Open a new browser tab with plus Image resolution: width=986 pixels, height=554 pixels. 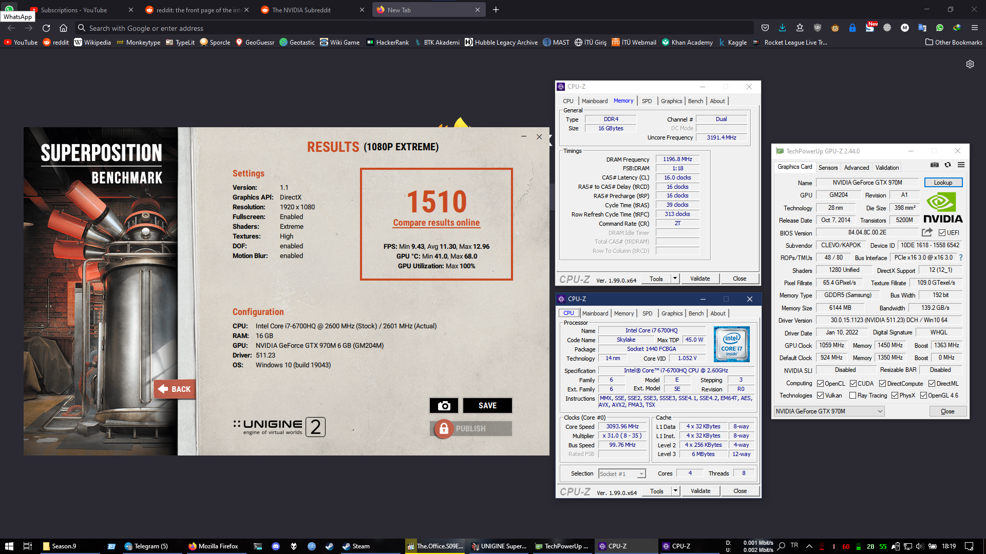(496, 10)
